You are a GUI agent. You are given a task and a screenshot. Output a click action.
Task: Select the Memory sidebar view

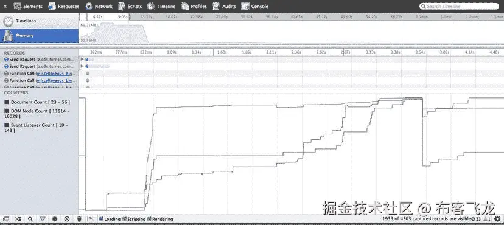tap(39, 36)
